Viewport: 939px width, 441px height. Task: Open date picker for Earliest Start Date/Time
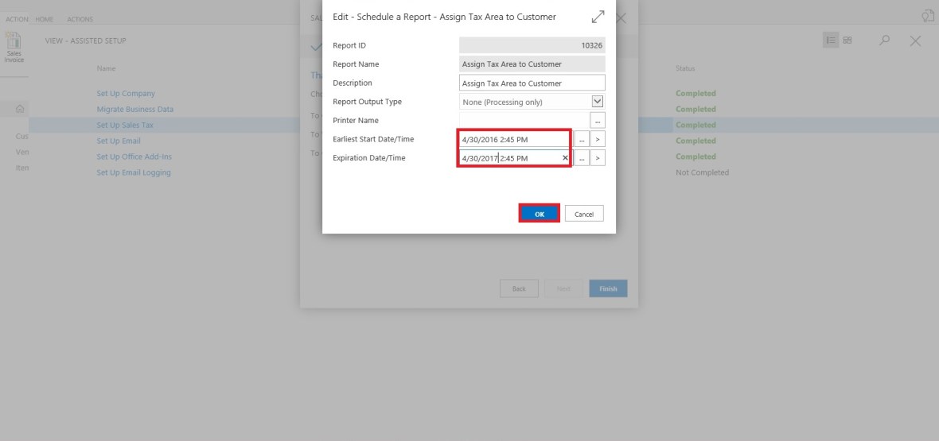coord(582,139)
